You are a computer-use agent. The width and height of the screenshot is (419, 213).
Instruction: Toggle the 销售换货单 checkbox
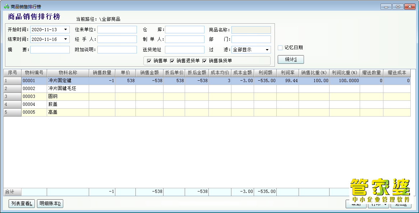pyautogui.click(x=204, y=61)
